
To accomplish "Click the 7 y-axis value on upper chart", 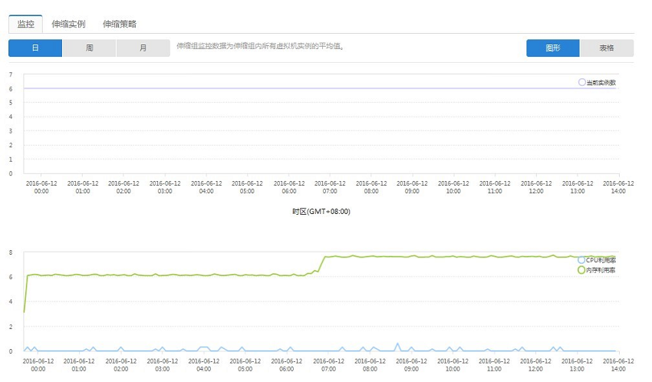I will point(11,74).
